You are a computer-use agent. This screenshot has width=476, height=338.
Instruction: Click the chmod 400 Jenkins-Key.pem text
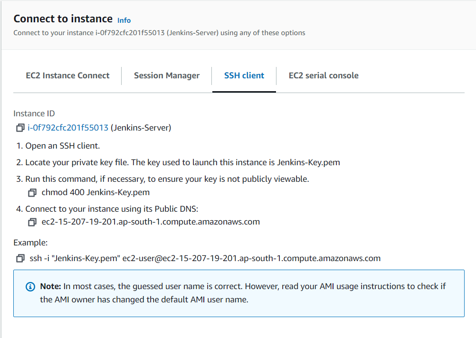click(95, 192)
